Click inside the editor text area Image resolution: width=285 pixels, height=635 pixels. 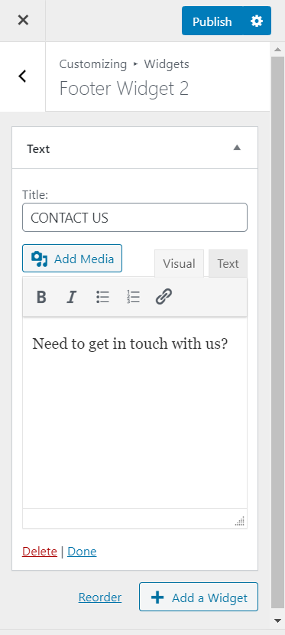134,412
